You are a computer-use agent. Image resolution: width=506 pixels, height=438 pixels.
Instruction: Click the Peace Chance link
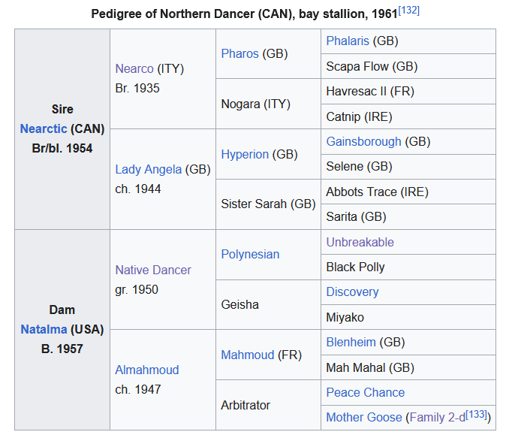click(366, 393)
